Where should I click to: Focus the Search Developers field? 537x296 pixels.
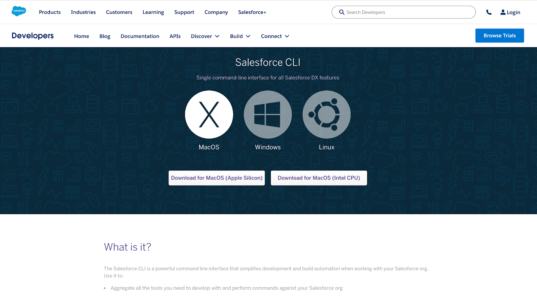pos(403,12)
